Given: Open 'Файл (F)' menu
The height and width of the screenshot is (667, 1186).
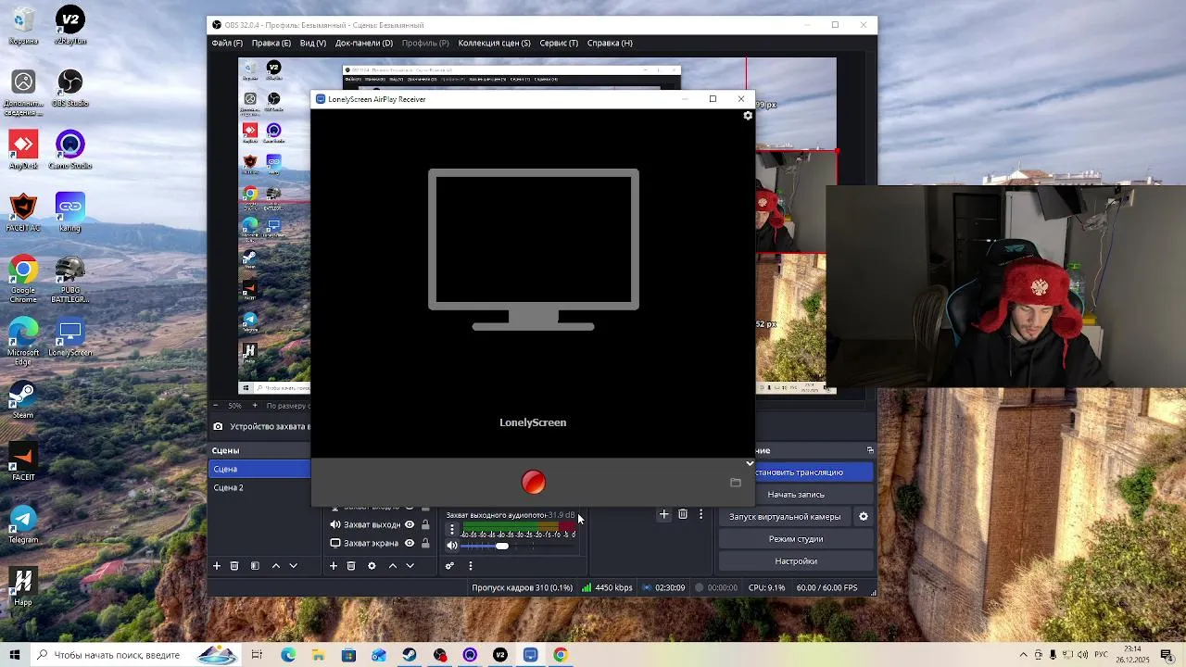Looking at the screenshot, I should point(227,43).
